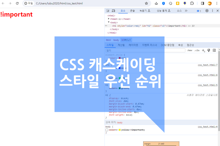Screen dimensions: 220x146
Task: Click the yellow square extension icon
Action: [178, 3]
